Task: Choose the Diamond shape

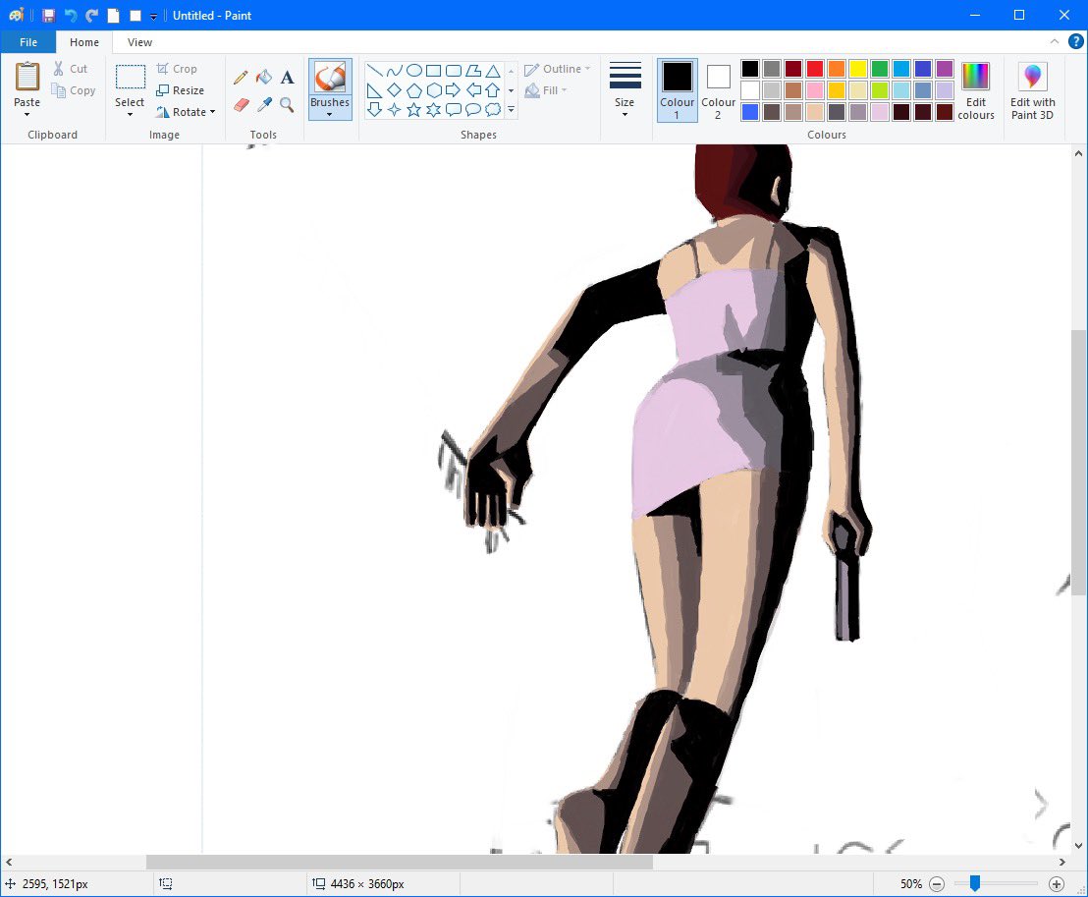Action: pos(394,90)
